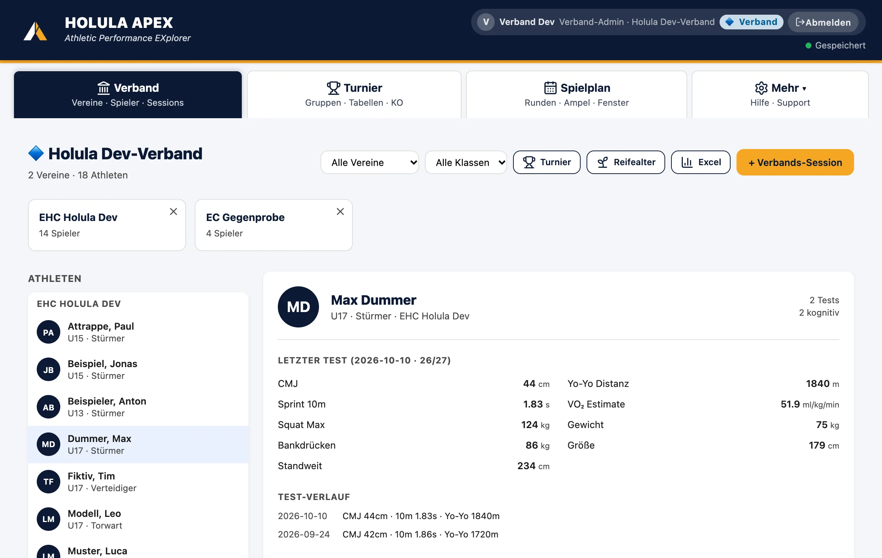Click the blue diamond beside Holula Dev-Verband

pyautogui.click(x=36, y=153)
